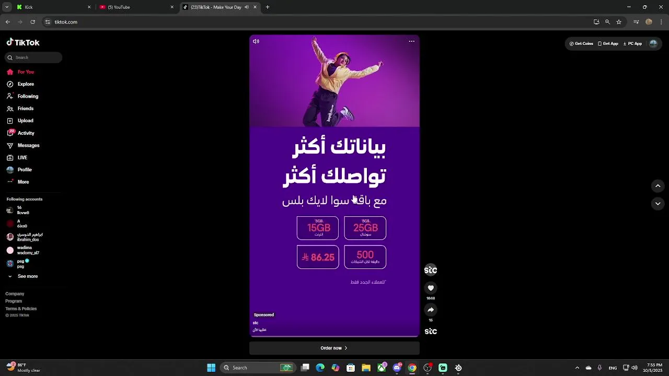
Task: Open the zoom icon in address bar
Action: pos(607,22)
